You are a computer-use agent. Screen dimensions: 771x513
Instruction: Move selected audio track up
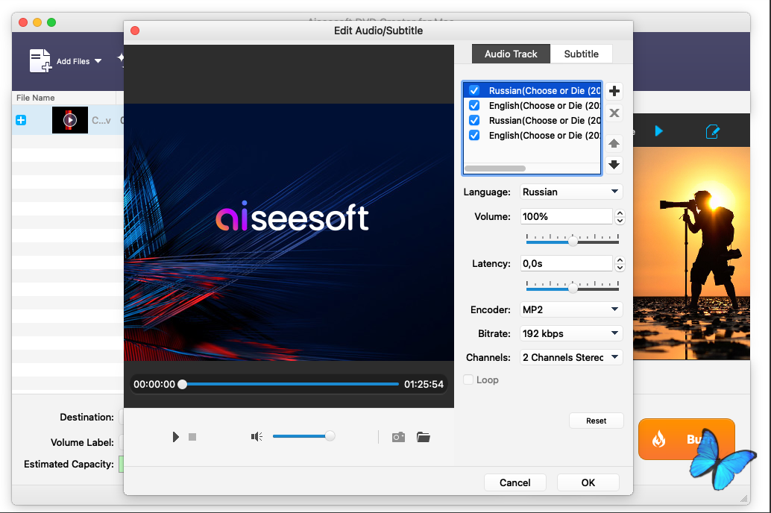coord(614,143)
